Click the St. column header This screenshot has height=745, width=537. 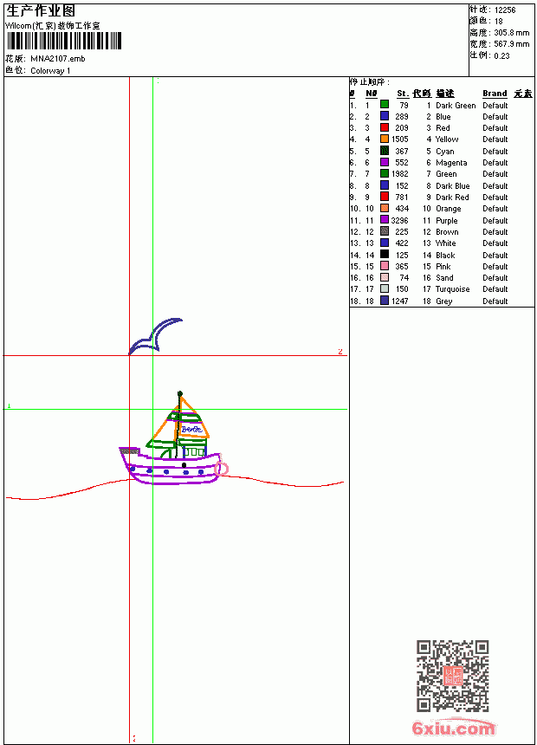point(403,94)
